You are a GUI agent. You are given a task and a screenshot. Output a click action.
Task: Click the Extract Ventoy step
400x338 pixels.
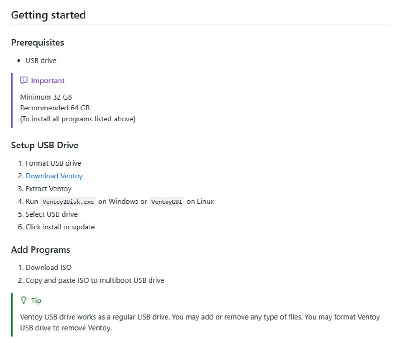click(x=48, y=189)
